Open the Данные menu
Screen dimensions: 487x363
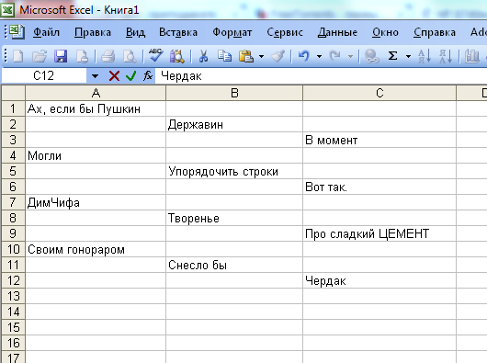click(x=337, y=32)
